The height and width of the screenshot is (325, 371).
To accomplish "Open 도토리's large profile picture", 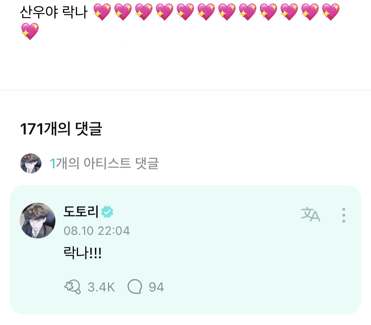I will point(38,221).
